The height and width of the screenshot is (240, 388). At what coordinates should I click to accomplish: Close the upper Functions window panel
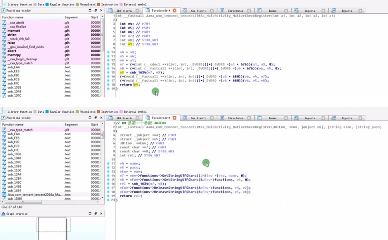pos(101,10)
